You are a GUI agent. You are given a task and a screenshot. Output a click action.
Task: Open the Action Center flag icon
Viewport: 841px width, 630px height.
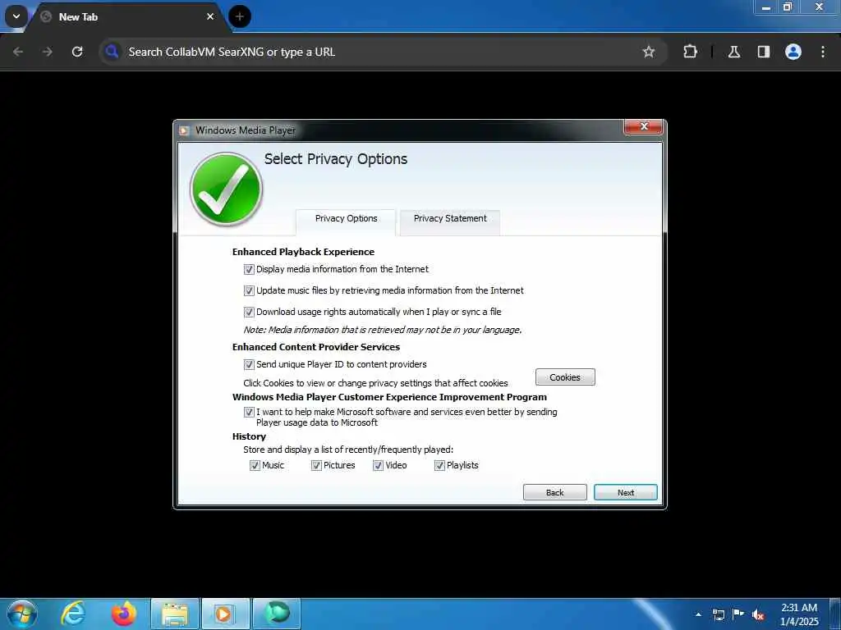pyautogui.click(x=738, y=614)
